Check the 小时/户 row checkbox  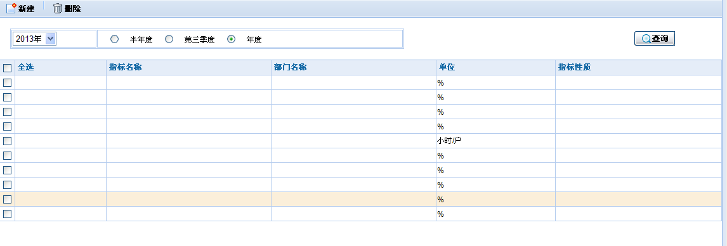click(x=8, y=141)
